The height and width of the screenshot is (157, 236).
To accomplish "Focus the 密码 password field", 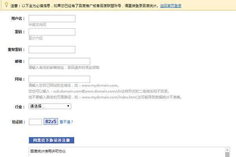I will click(52, 32).
